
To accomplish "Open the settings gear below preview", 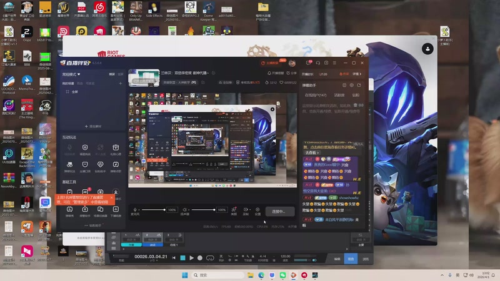I will 257,209.
